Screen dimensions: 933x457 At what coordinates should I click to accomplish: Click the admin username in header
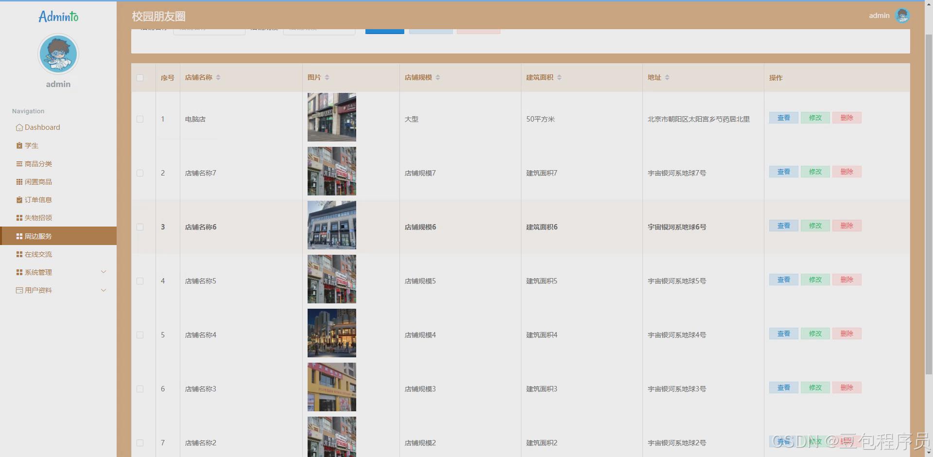879,16
